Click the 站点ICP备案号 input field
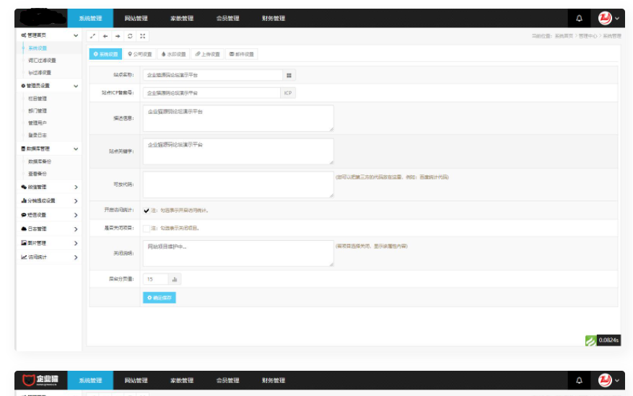Screen dimensions: 633x396 (x=211, y=93)
